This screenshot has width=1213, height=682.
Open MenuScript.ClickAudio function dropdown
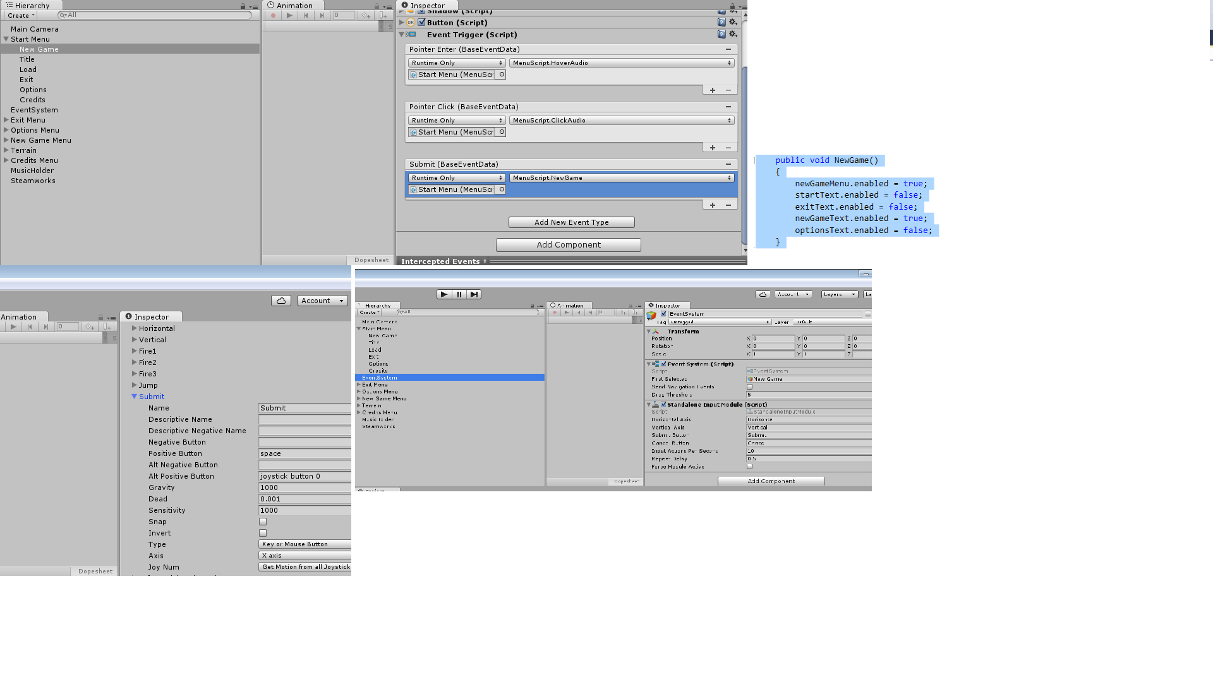(x=622, y=121)
